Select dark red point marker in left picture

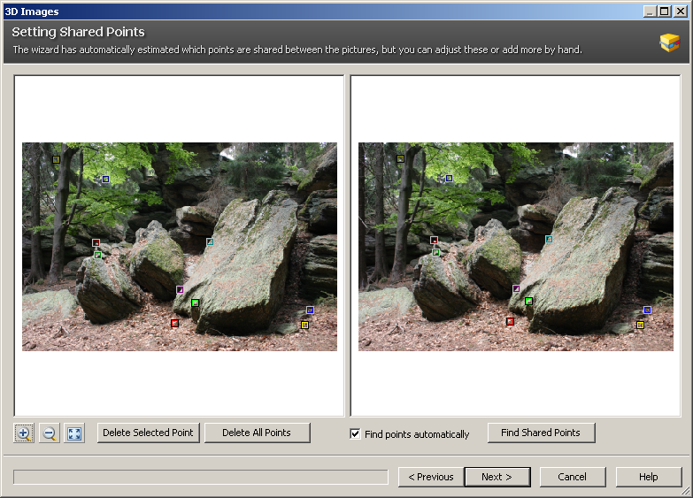coord(96,242)
